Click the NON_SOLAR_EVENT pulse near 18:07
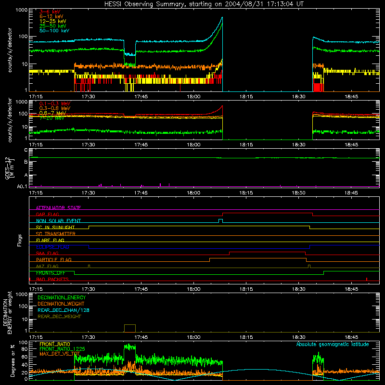The image size is (385, 385). pyautogui.click(x=220, y=221)
